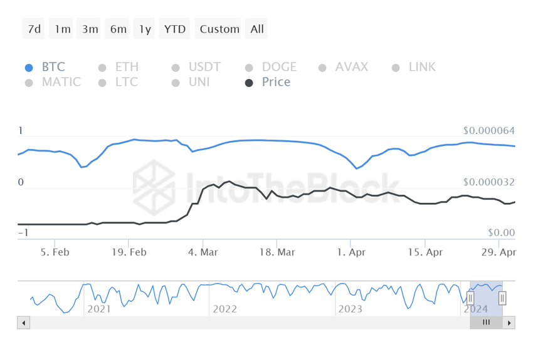Select the 1y range option
533x355 pixels.
pos(144,29)
